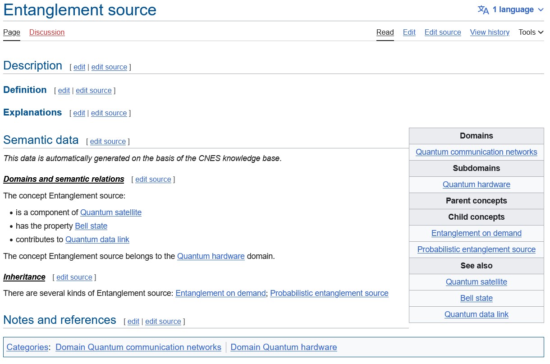Open the Tools dropdown menu
550x364 pixels.
point(531,32)
